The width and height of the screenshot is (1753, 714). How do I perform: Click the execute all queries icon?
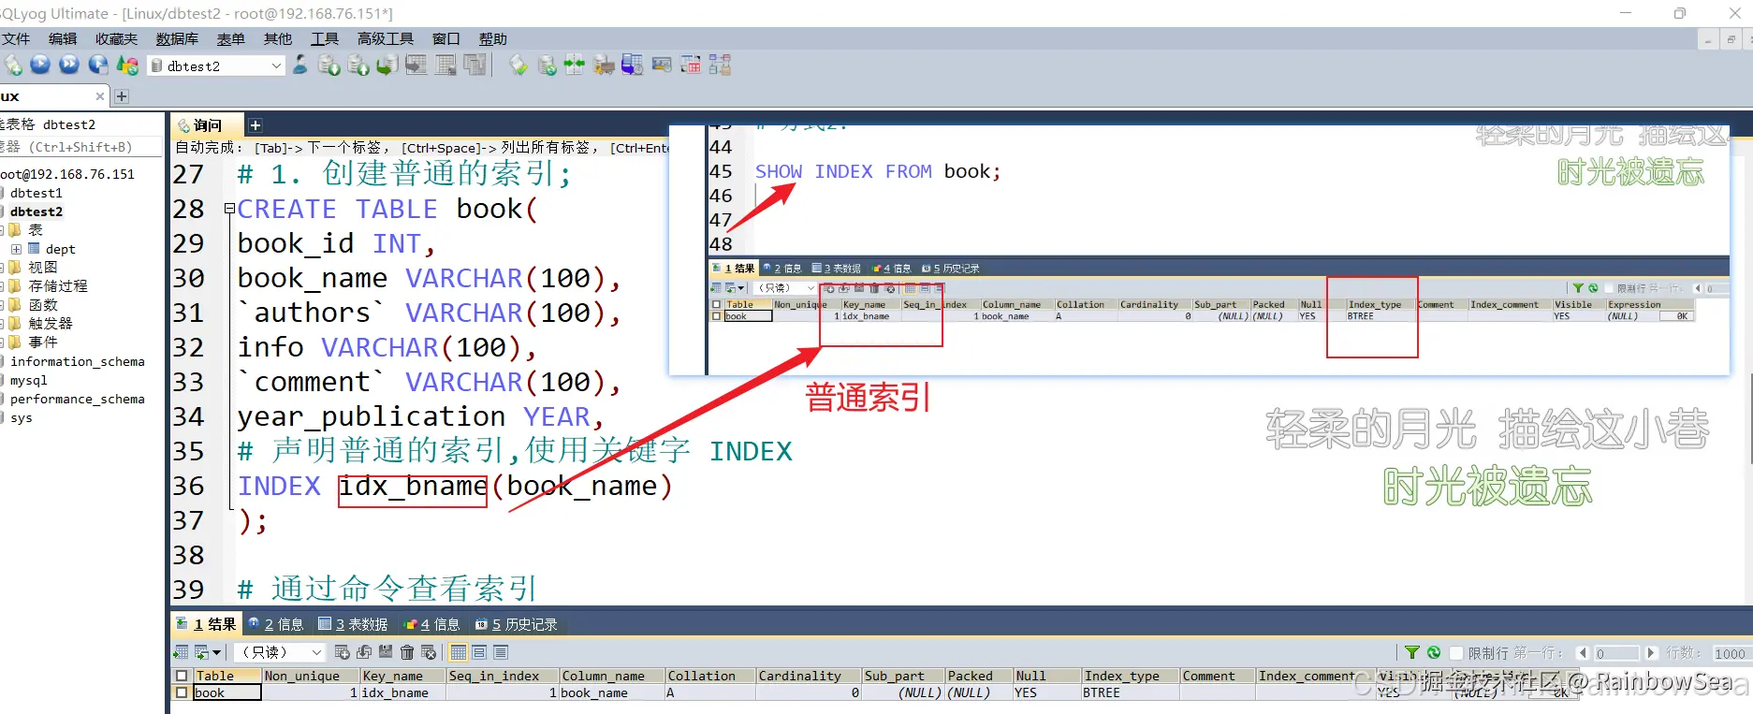[69, 65]
